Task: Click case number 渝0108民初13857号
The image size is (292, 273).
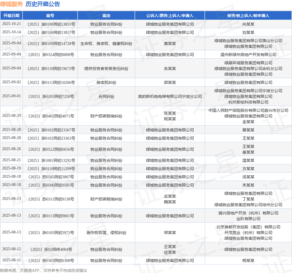Action: pos(51,32)
